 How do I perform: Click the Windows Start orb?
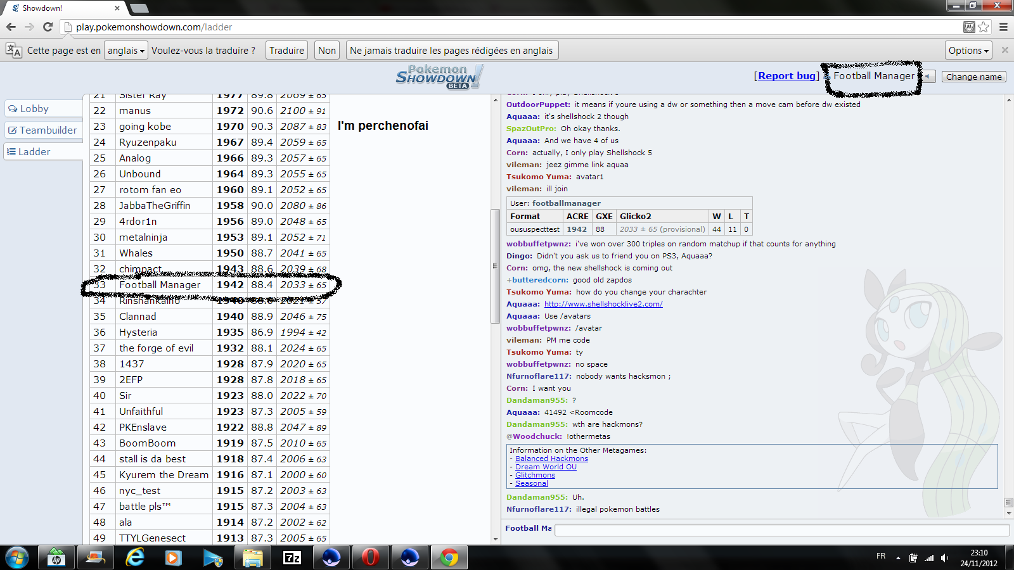[17, 557]
